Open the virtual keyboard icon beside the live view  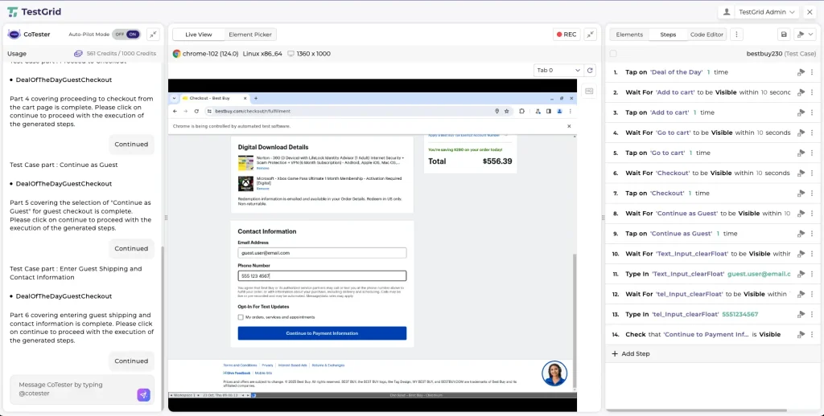click(588, 92)
